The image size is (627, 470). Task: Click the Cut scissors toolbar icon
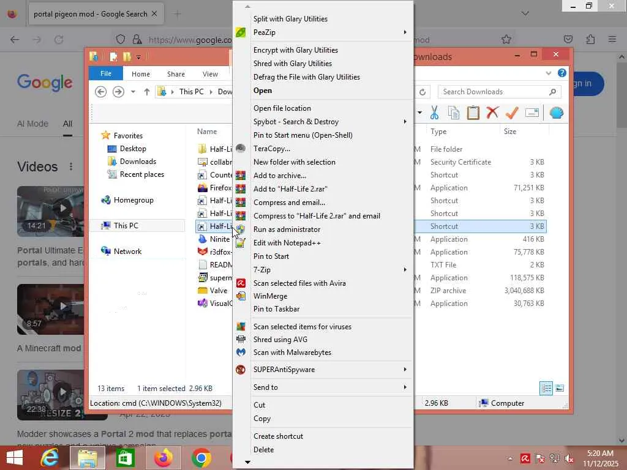click(x=434, y=113)
